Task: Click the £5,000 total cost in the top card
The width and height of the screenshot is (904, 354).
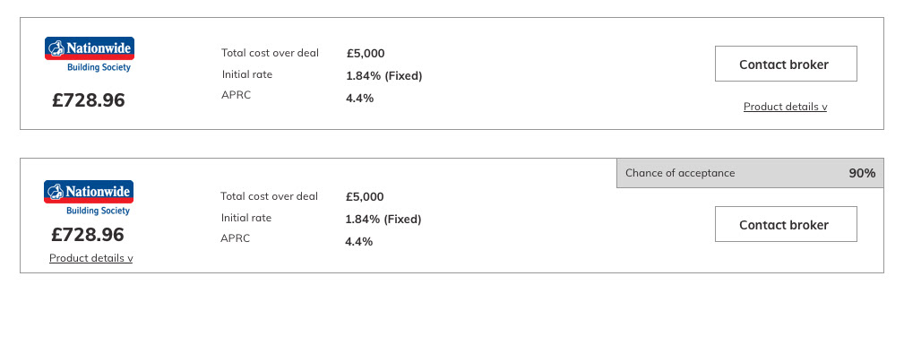Action: [366, 54]
